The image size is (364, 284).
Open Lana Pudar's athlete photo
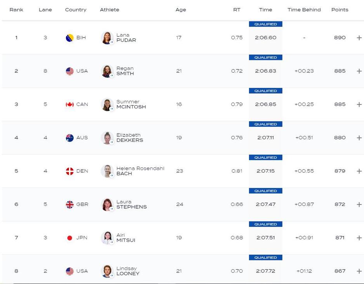107,38
